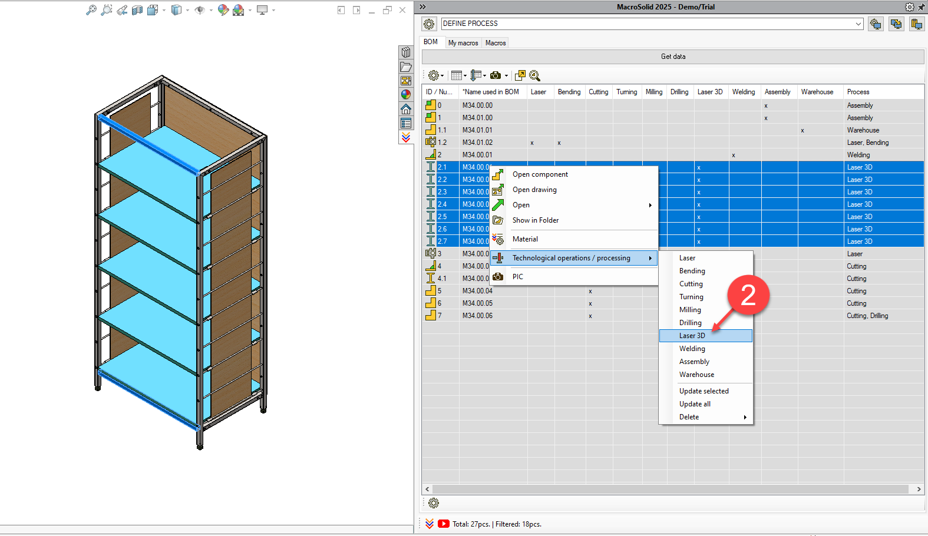The width and height of the screenshot is (928, 536).
Task: Select the Zoom to Area tool
Action: [107, 10]
